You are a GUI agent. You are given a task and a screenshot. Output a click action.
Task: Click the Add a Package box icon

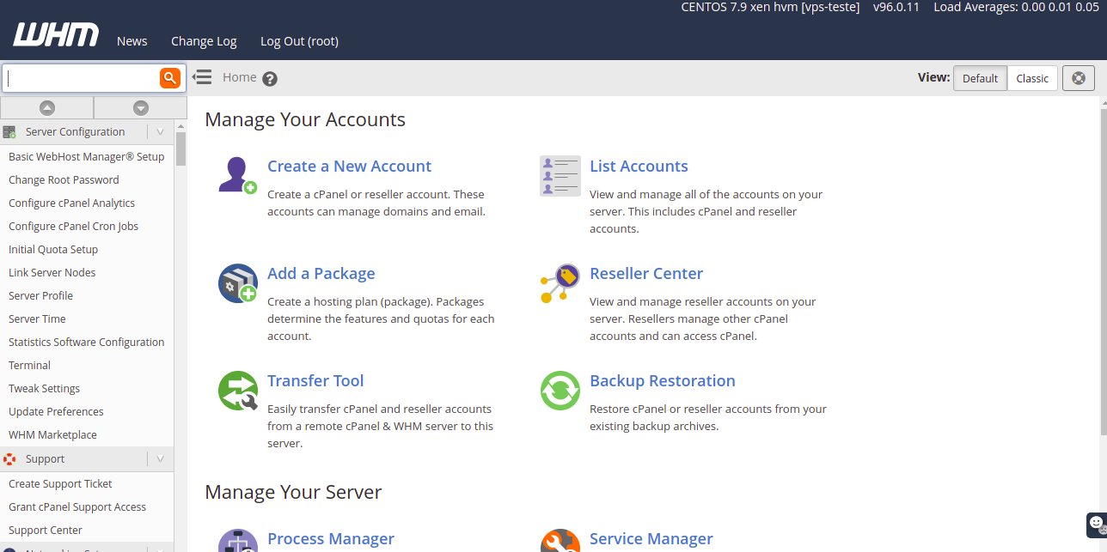[x=237, y=283]
